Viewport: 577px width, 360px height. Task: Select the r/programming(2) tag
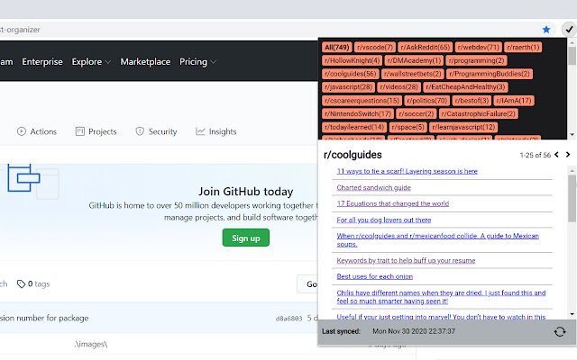pyautogui.click(x=476, y=60)
